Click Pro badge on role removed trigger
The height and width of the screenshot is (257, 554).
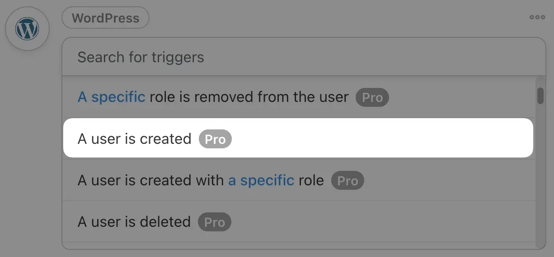pyautogui.click(x=372, y=97)
